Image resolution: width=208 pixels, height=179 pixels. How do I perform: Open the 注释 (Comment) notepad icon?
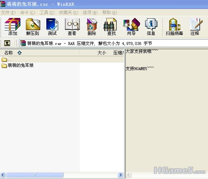(x=195, y=27)
